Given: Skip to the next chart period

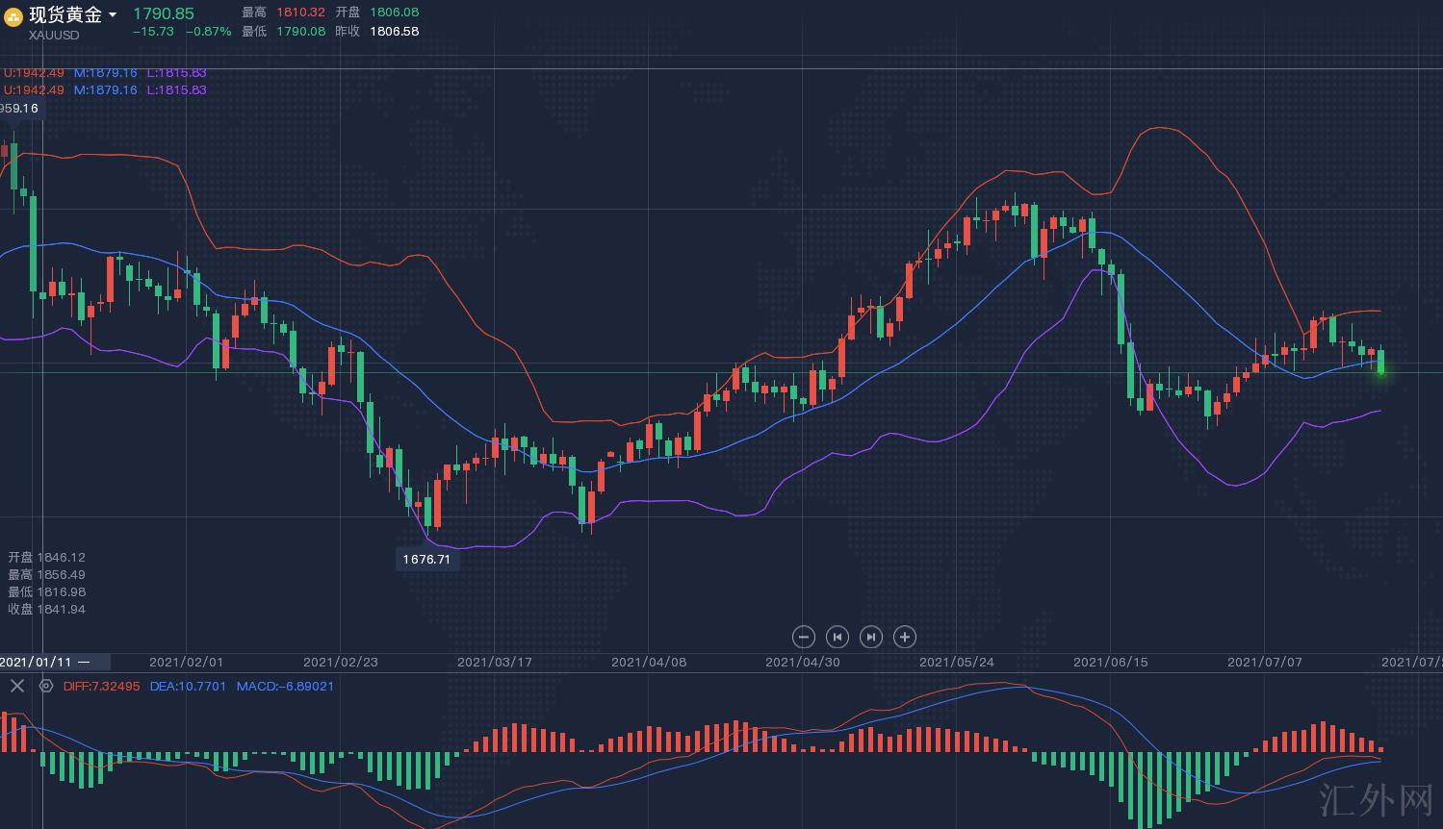Looking at the screenshot, I should 870,637.
